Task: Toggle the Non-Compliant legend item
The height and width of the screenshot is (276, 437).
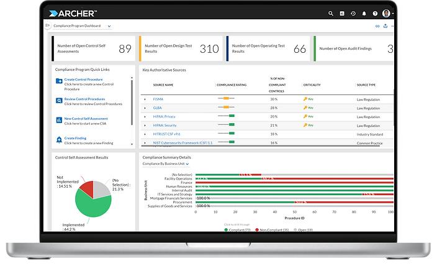Action: [272, 229]
